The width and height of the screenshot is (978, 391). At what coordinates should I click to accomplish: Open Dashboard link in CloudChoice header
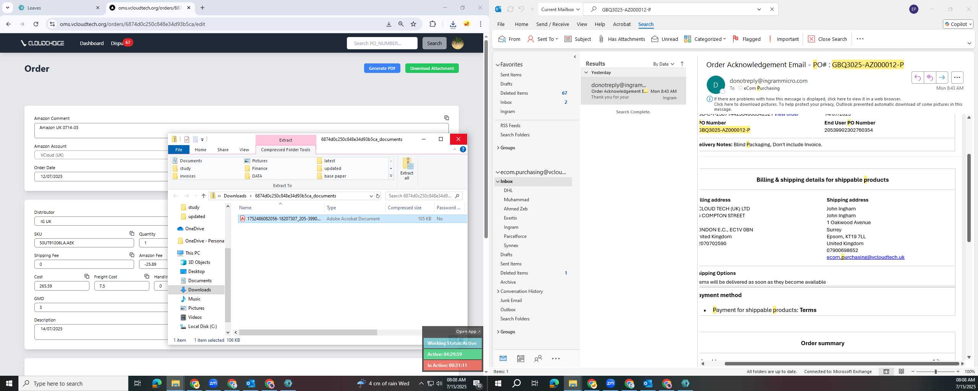[x=92, y=43]
